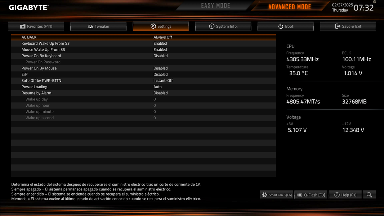Open the Power Loading Auto options
This screenshot has height=216, width=384.
click(x=157, y=87)
